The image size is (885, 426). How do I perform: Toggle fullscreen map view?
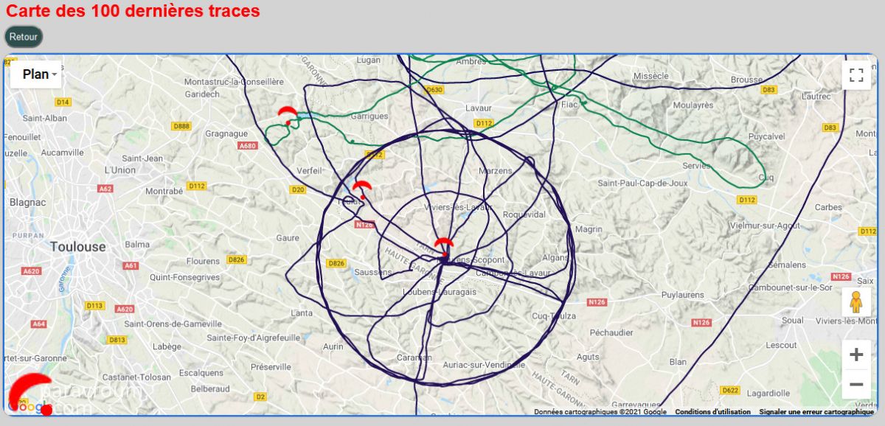click(x=856, y=74)
